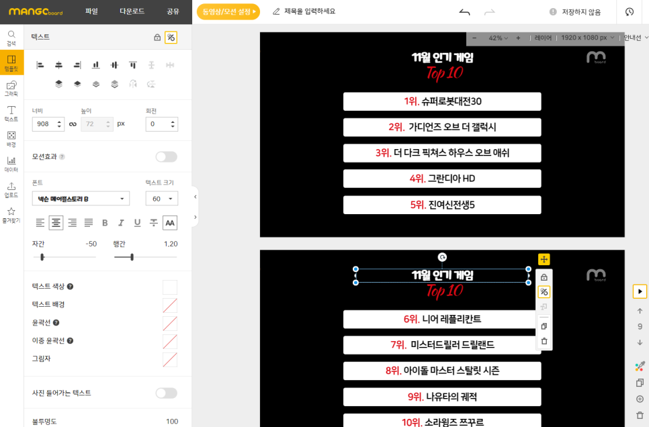
Task: Open the color theme eyedropper palette icon
Action: (640, 366)
